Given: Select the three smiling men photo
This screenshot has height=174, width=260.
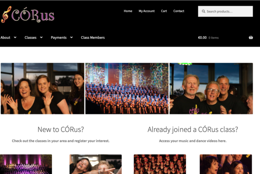Looking at the screenshot, I should [211, 89].
